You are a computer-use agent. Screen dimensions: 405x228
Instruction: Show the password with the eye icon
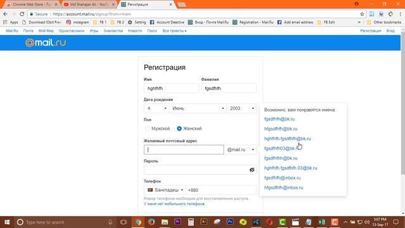point(252,170)
